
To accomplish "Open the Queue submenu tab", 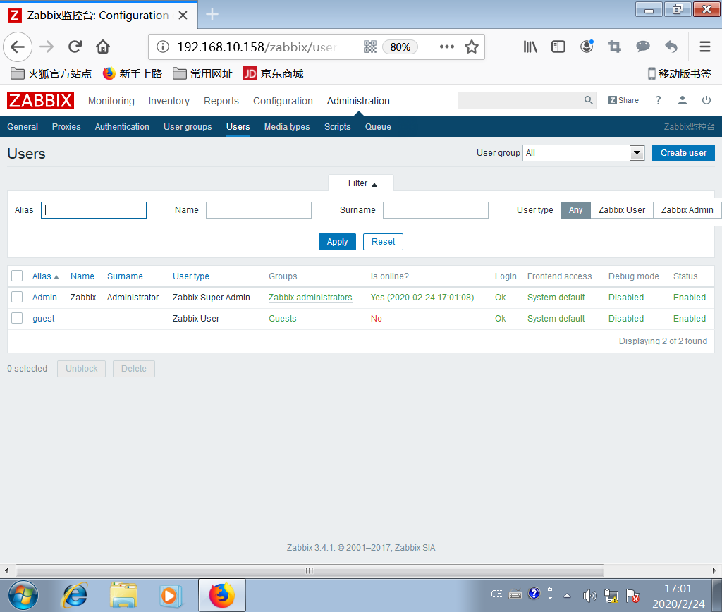I will tap(378, 127).
